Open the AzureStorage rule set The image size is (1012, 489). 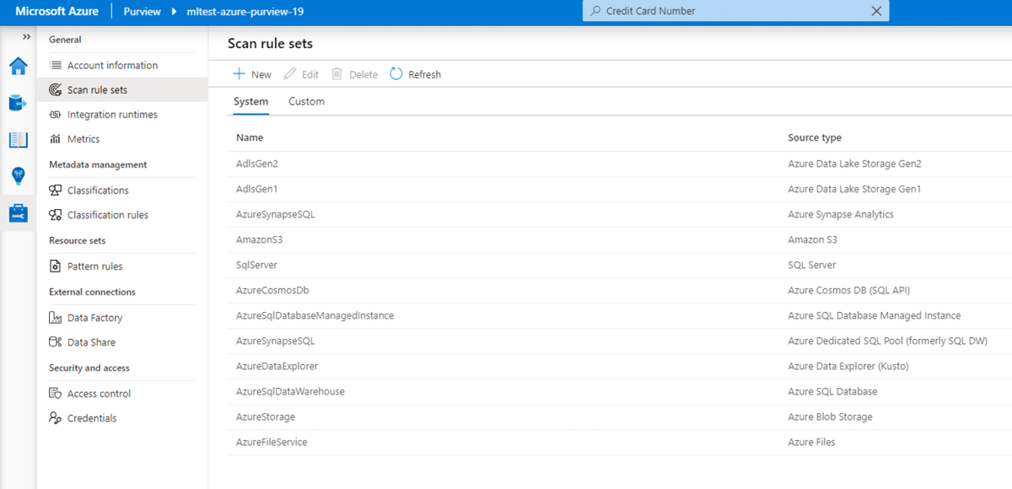pyautogui.click(x=266, y=416)
